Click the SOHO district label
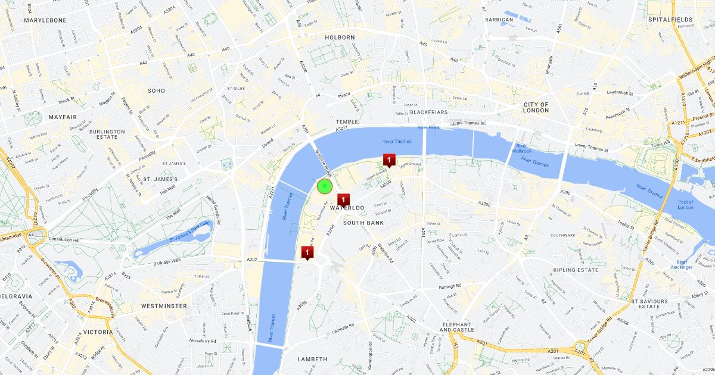 (x=156, y=91)
